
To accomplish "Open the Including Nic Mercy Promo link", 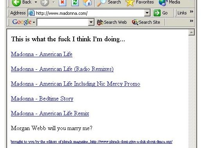I will coord(76,84).
